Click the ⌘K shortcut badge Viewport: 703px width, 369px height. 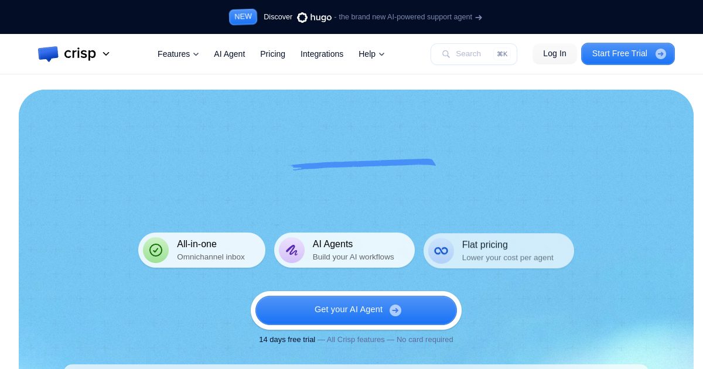coord(502,54)
